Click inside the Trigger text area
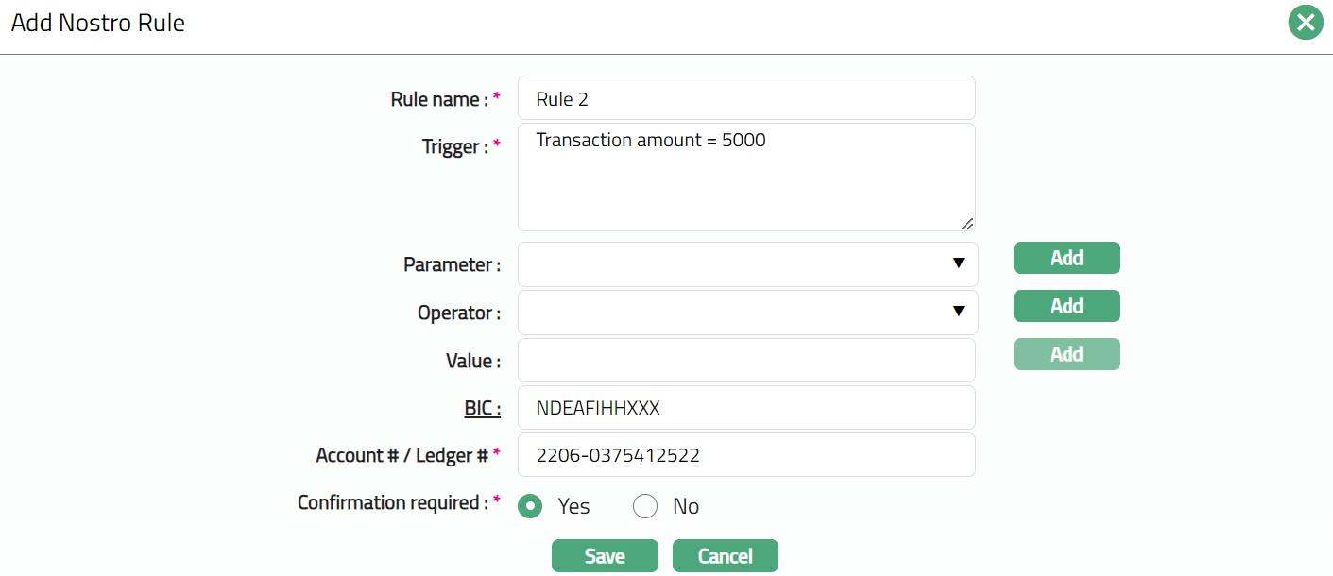 [x=745, y=179]
